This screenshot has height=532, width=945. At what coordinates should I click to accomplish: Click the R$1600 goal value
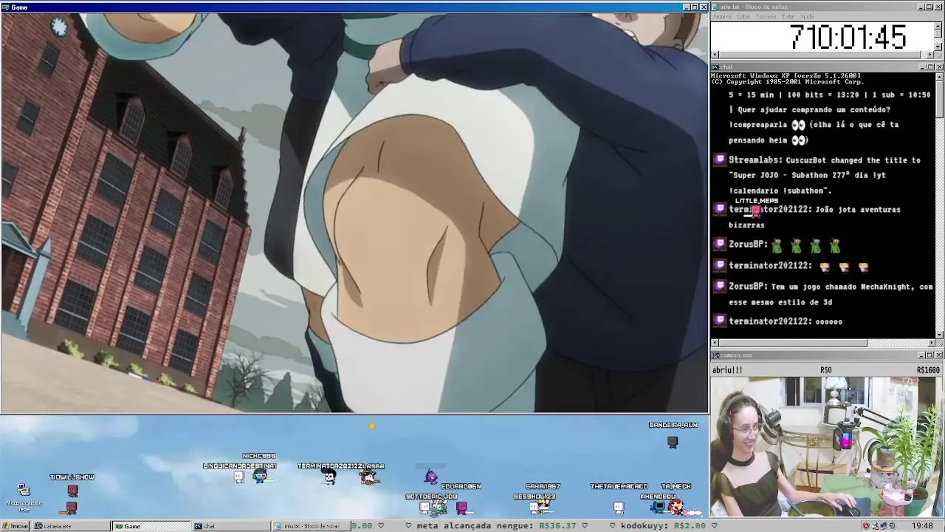pos(928,370)
